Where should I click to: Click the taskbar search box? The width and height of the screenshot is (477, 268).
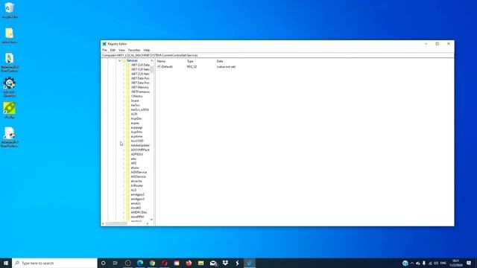pos(54,263)
